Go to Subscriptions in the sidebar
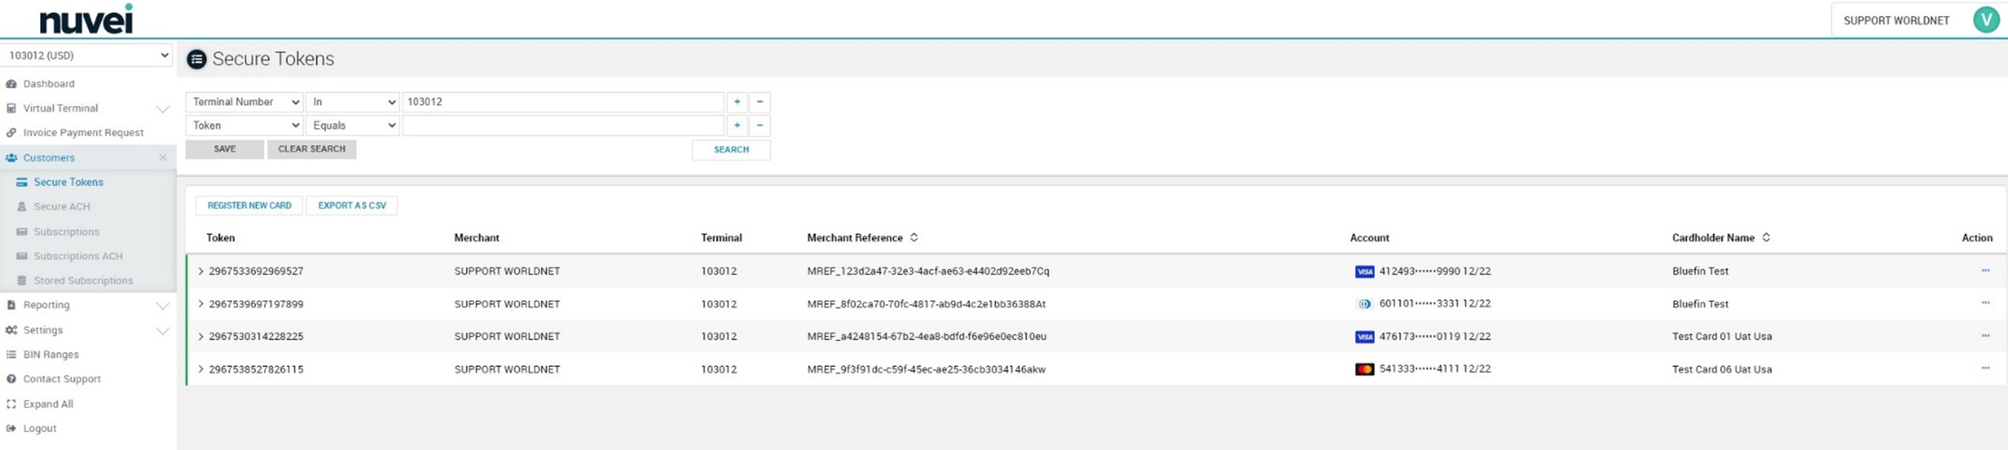This screenshot has height=450, width=2008. pyautogui.click(x=66, y=232)
